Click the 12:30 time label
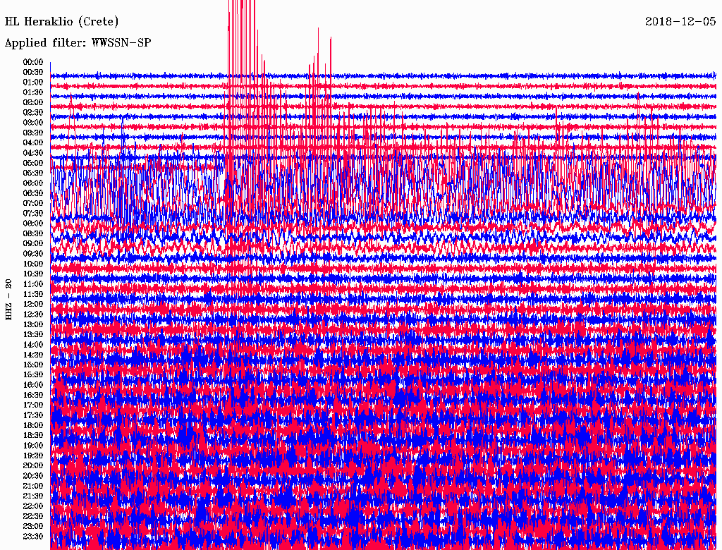This screenshot has width=722, height=550. [33, 314]
